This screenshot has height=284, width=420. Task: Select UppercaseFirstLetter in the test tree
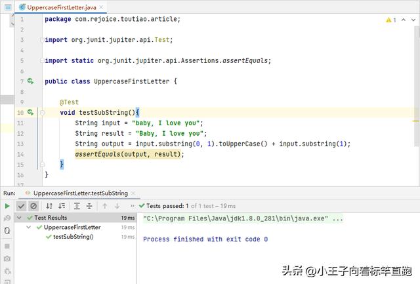(x=72, y=227)
